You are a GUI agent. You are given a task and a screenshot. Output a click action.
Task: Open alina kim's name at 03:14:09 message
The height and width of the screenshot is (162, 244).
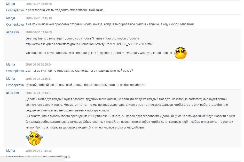point(12,32)
